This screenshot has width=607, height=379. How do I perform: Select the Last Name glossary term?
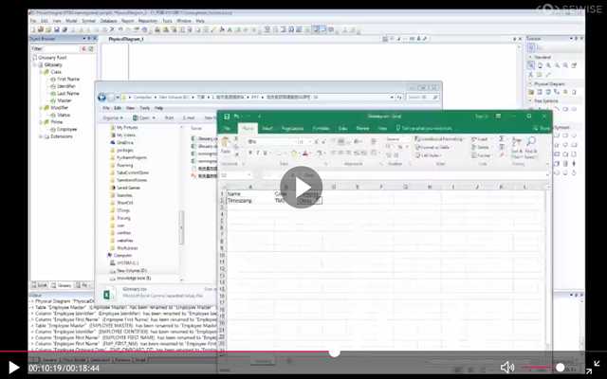tap(68, 94)
